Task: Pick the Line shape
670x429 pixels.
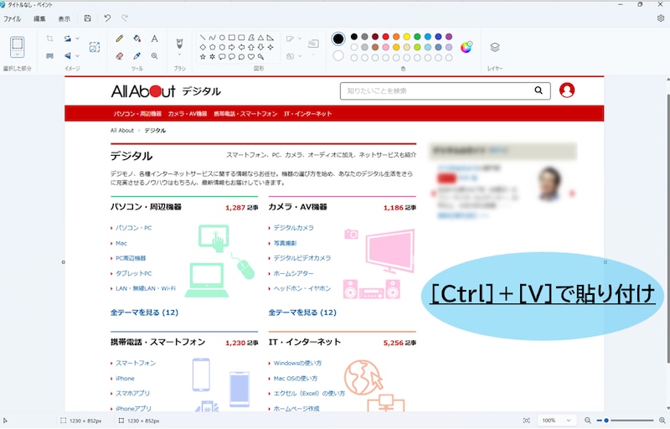Action: pyautogui.click(x=203, y=38)
